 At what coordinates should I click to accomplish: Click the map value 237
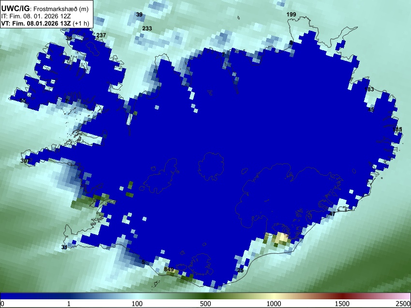pyautogui.click(x=101, y=35)
